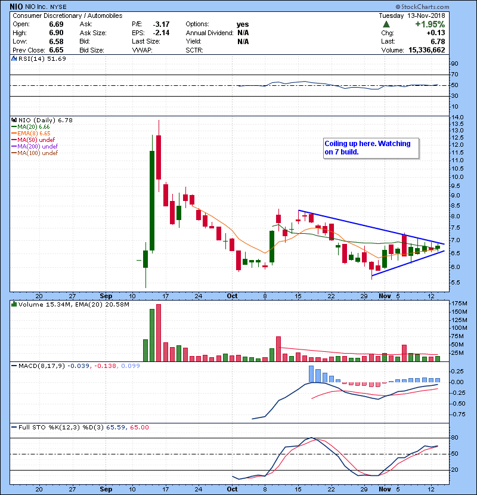477x495 pixels.
Task: Click the Last price value 6.78 in header
Action: 438,41
